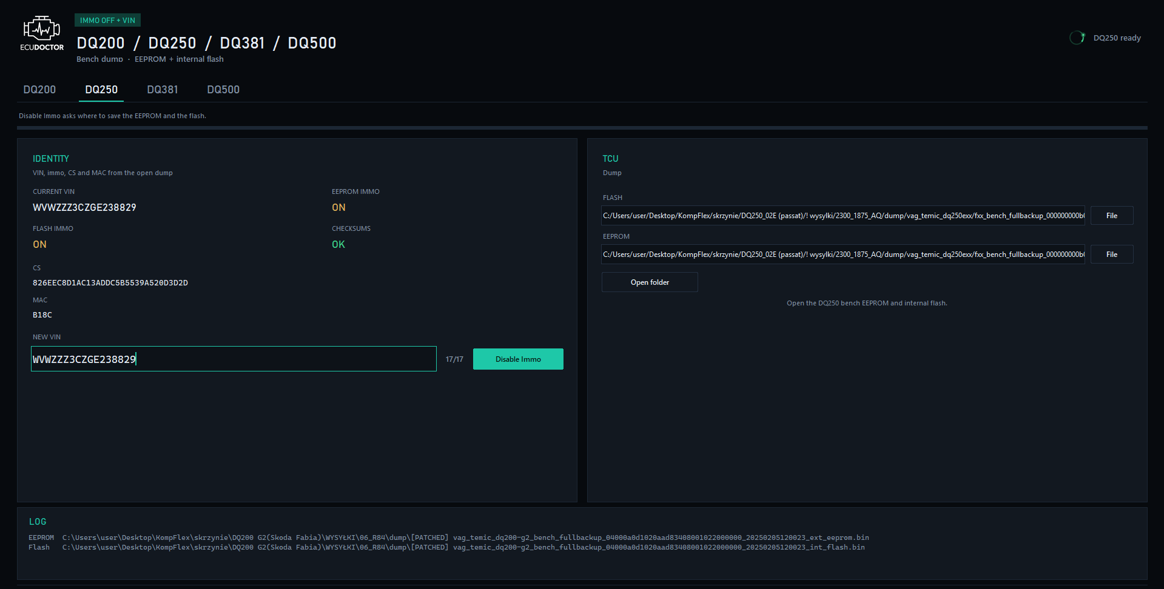Switch to the DQ200 tab
This screenshot has width=1164, height=589.
point(39,90)
